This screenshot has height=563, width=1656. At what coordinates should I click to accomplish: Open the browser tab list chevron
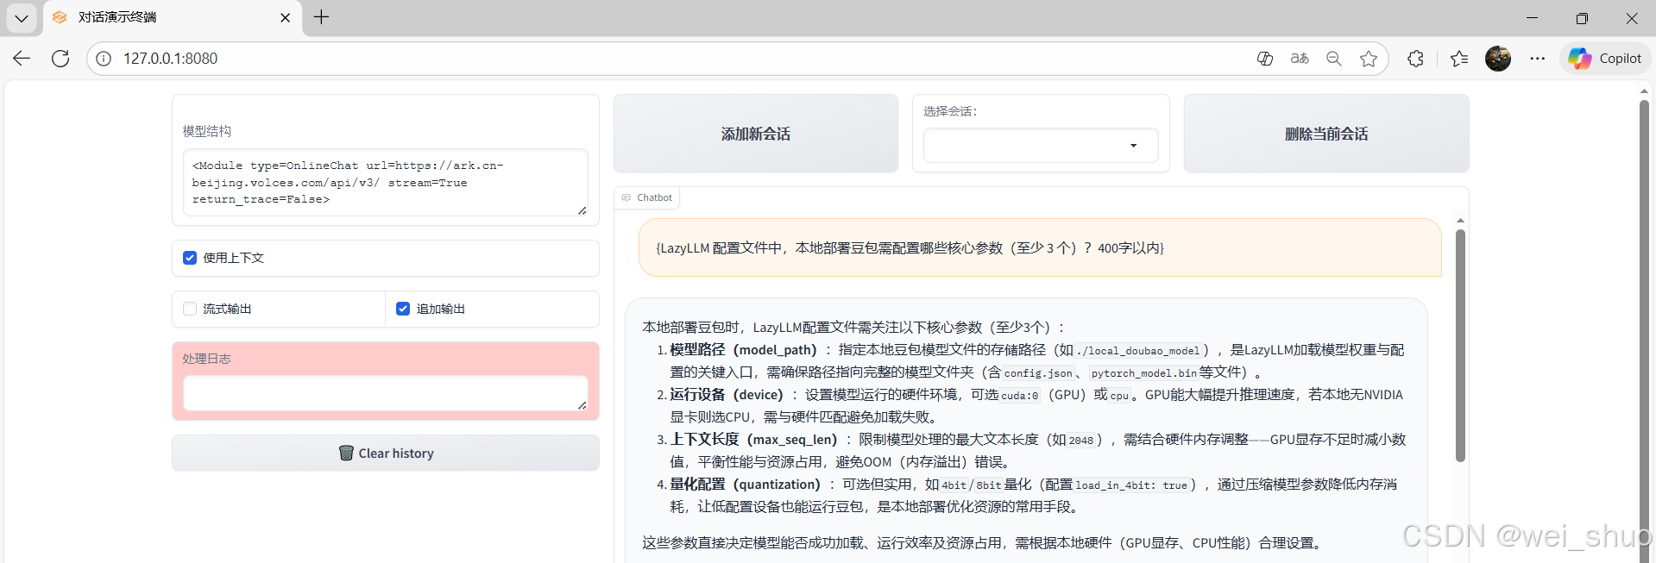[22, 17]
